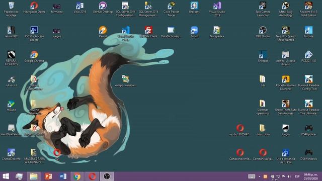322x181 pixels.
Task: Open the Windows Start menu
Action: [6, 176]
